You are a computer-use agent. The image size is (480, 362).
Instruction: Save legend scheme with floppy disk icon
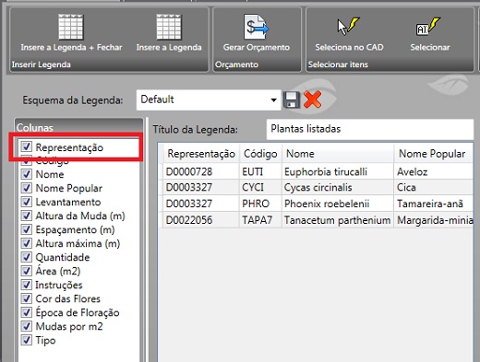click(x=292, y=99)
